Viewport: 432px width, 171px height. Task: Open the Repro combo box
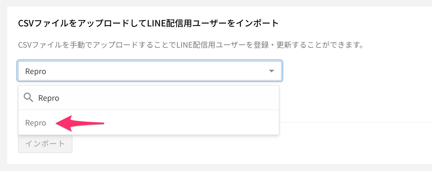pyautogui.click(x=150, y=71)
